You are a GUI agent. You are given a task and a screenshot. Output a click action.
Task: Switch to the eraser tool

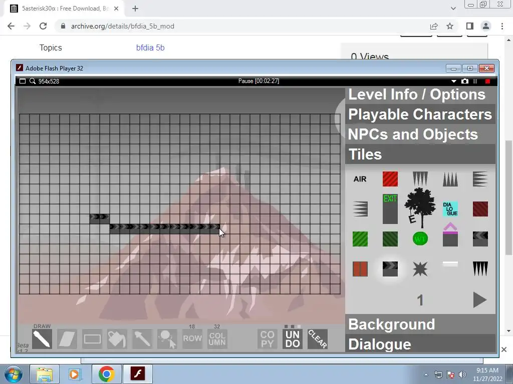pos(67,339)
